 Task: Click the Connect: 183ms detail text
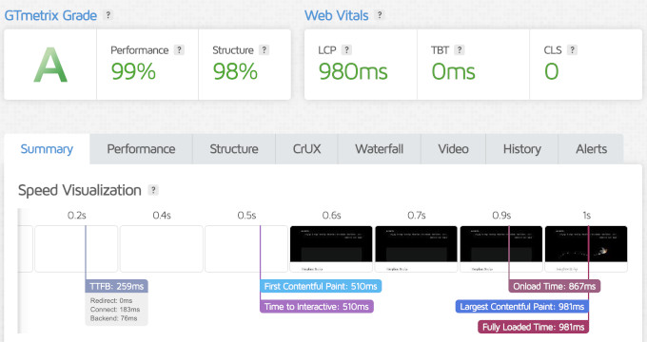(115, 310)
